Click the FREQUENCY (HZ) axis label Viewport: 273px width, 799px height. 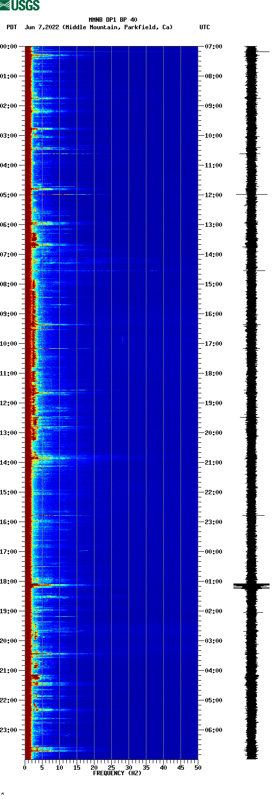117,773
